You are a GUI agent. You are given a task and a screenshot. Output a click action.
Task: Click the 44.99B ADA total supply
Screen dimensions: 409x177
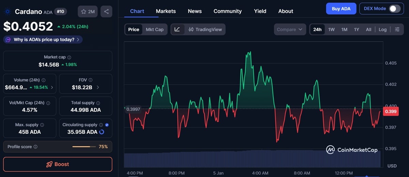point(86,110)
